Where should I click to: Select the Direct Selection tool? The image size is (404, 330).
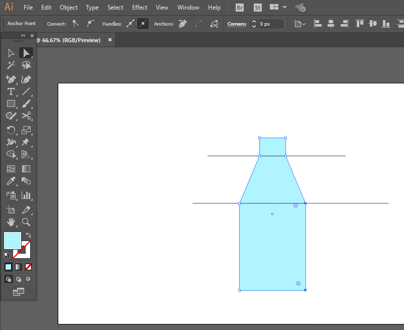26,53
